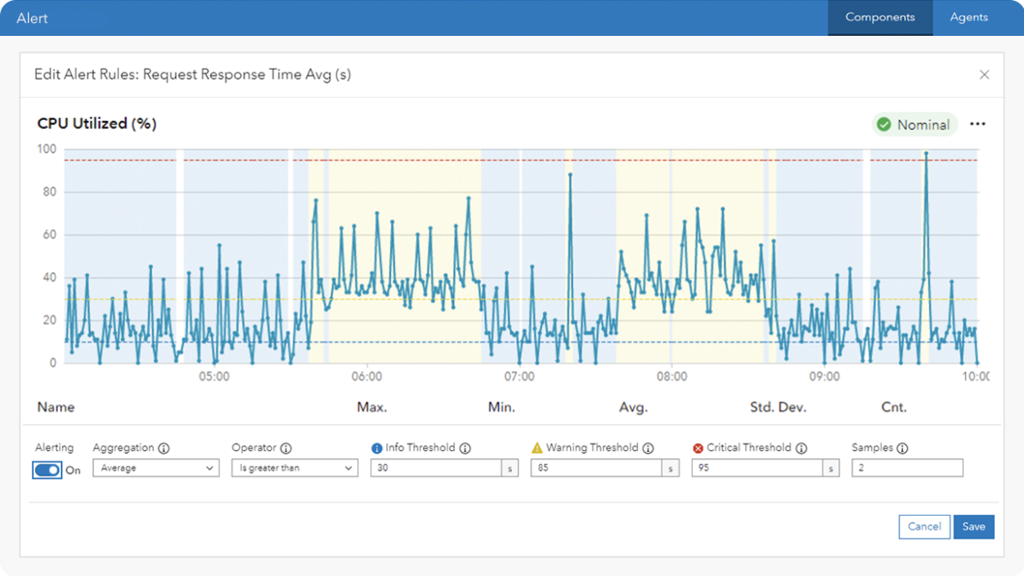Select the Critical Threshold field showing 95

757,468
